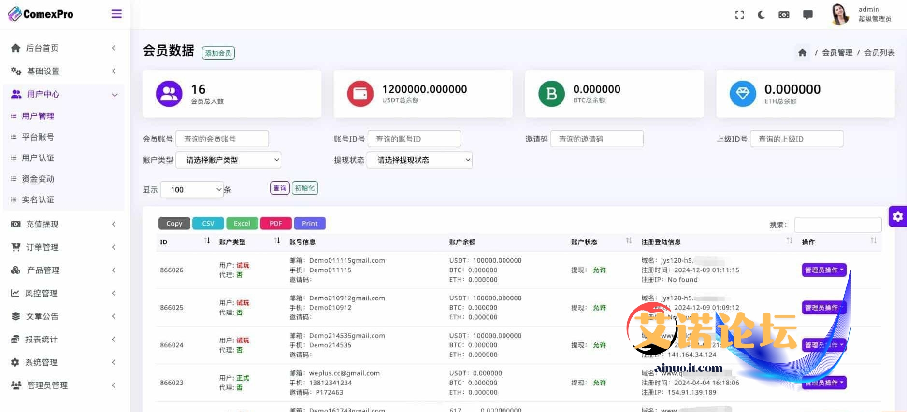Sort table by ID column arrows
The image size is (907, 412).
click(x=207, y=241)
